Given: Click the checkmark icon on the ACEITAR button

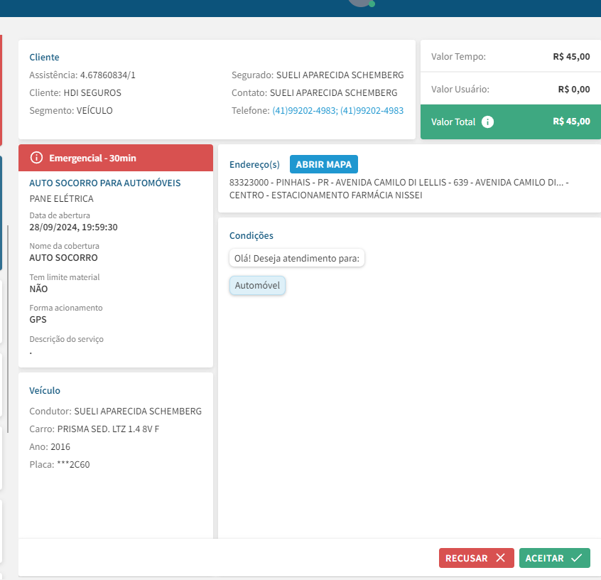Looking at the screenshot, I should point(576,558).
